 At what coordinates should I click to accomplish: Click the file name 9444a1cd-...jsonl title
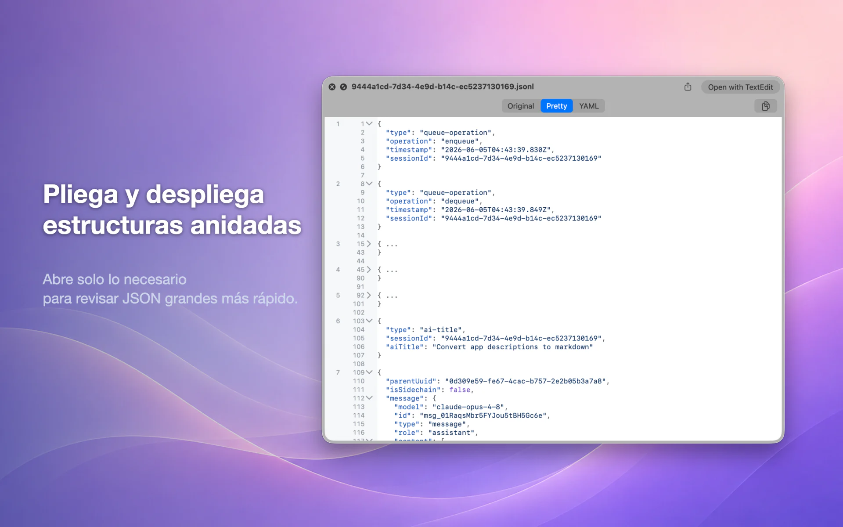click(x=443, y=87)
